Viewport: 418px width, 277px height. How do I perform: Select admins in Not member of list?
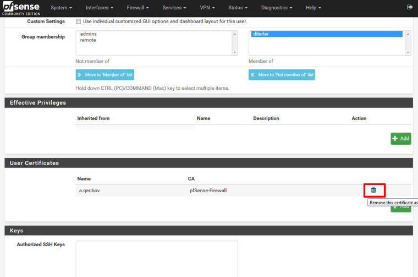[x=89, y=34]
